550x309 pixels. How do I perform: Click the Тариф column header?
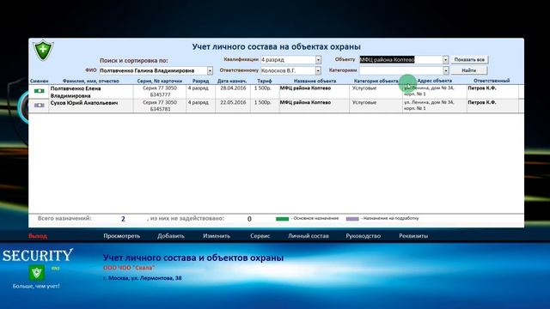pos(265,81)
